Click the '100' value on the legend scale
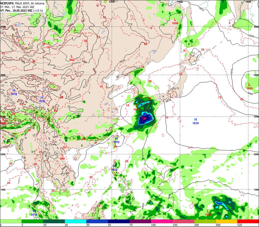 153,225
